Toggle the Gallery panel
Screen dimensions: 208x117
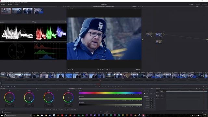coord(3,4)
